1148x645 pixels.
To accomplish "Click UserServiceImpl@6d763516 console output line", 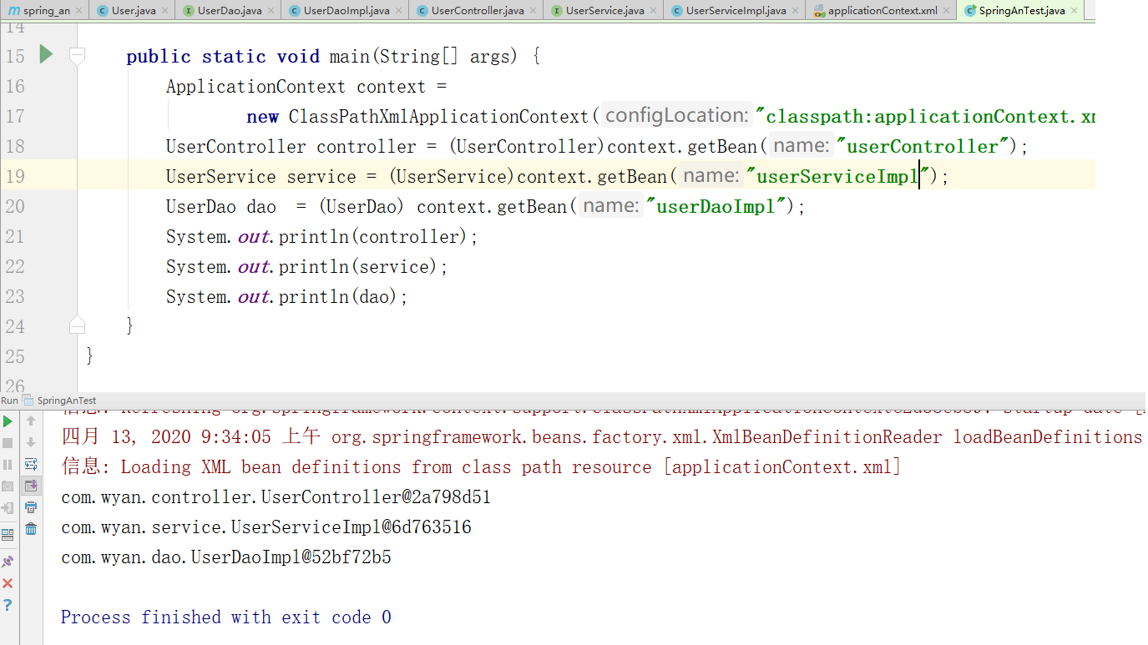I will [266, 527].
